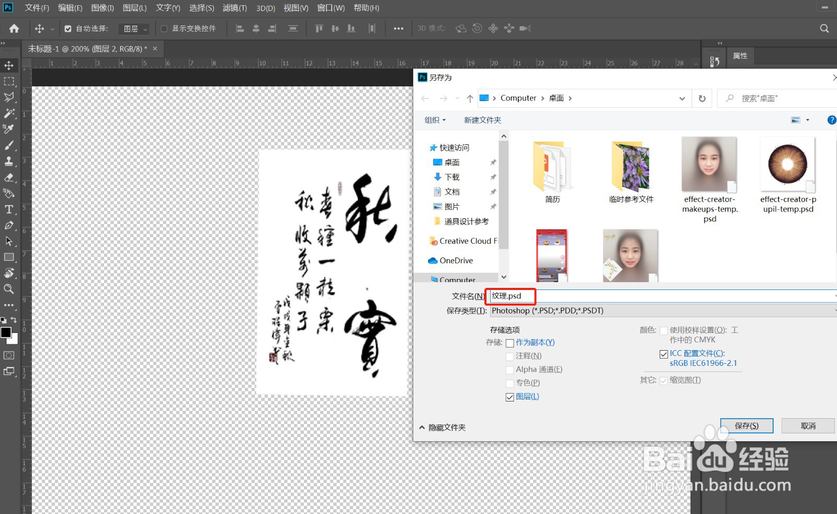Open the save type (保存类型) format dropdown
This screenshot has width=837, height=514.
(x=663, y=311)
